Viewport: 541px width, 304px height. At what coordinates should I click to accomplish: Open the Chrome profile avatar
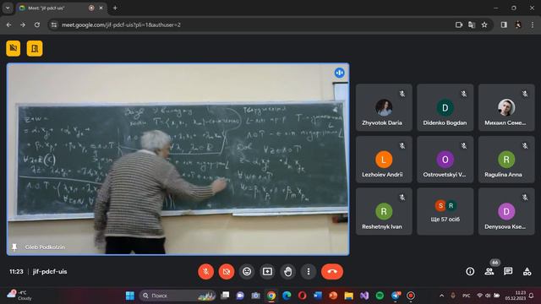[518, 24]
